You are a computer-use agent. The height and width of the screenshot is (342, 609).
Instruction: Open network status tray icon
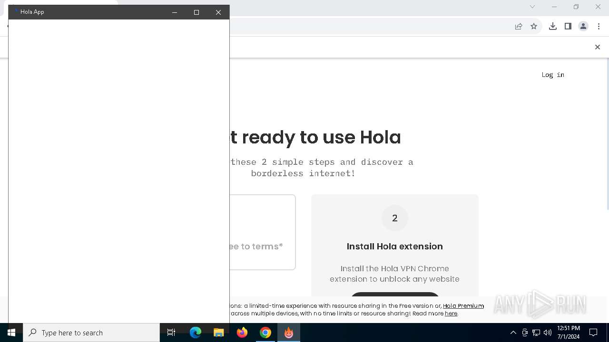(x=536, y=332)
